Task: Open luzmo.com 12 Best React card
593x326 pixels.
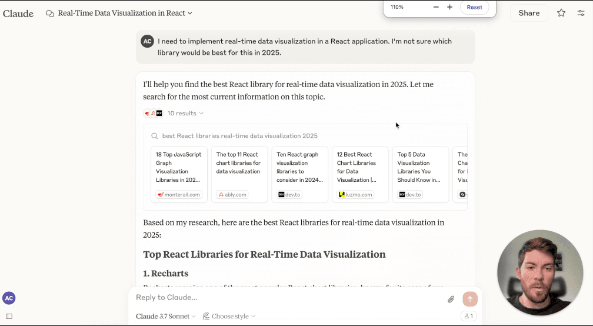Action: pos(360,174)
